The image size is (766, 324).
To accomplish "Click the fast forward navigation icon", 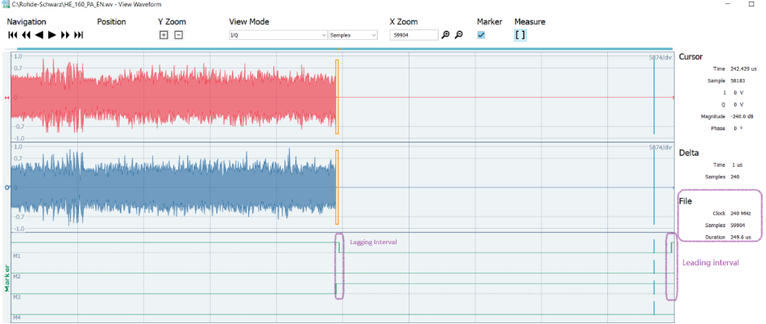I will click(65, 35).
